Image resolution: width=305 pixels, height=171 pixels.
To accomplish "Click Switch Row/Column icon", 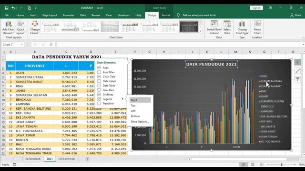I will [214, 24].
